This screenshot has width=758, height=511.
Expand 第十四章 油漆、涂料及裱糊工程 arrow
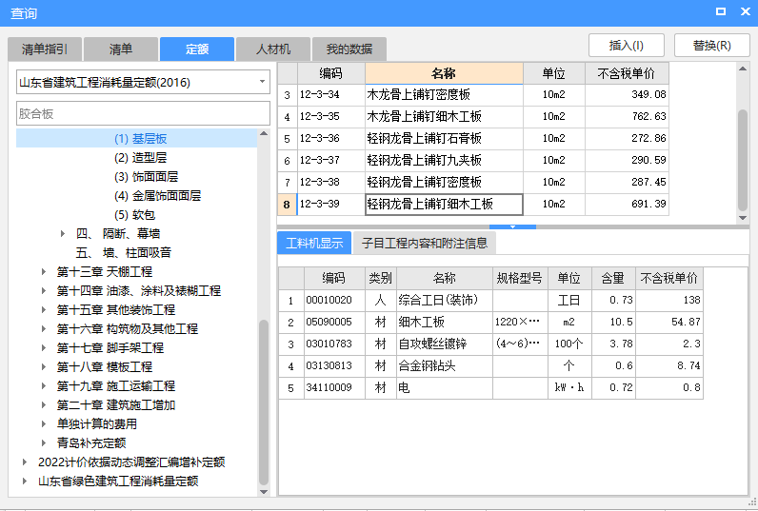[44, 291]
